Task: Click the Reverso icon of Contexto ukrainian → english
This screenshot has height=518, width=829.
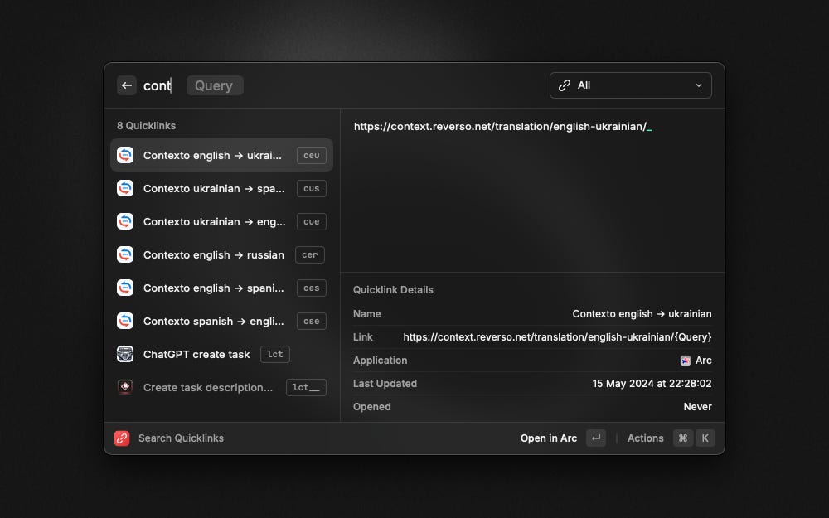Action: (x=125, y=221)
